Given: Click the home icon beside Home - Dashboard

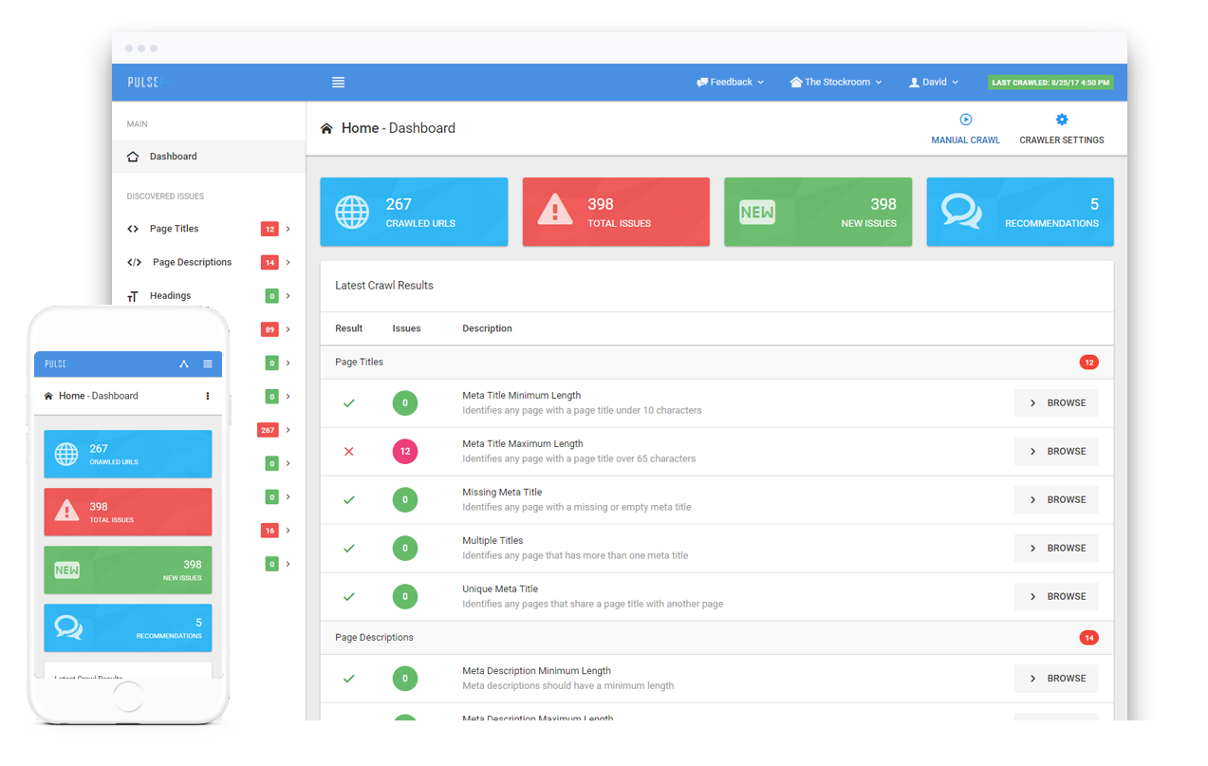Looking at the screenshot, I should point(326,128).
